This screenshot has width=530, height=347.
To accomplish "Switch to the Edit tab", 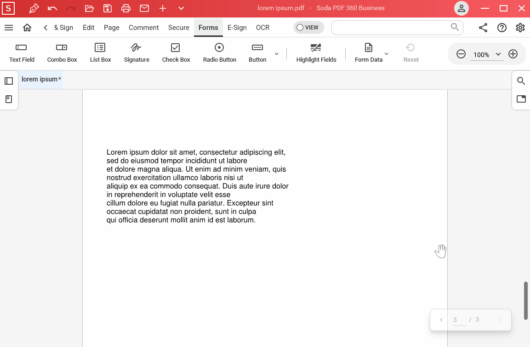I will 89,28.
